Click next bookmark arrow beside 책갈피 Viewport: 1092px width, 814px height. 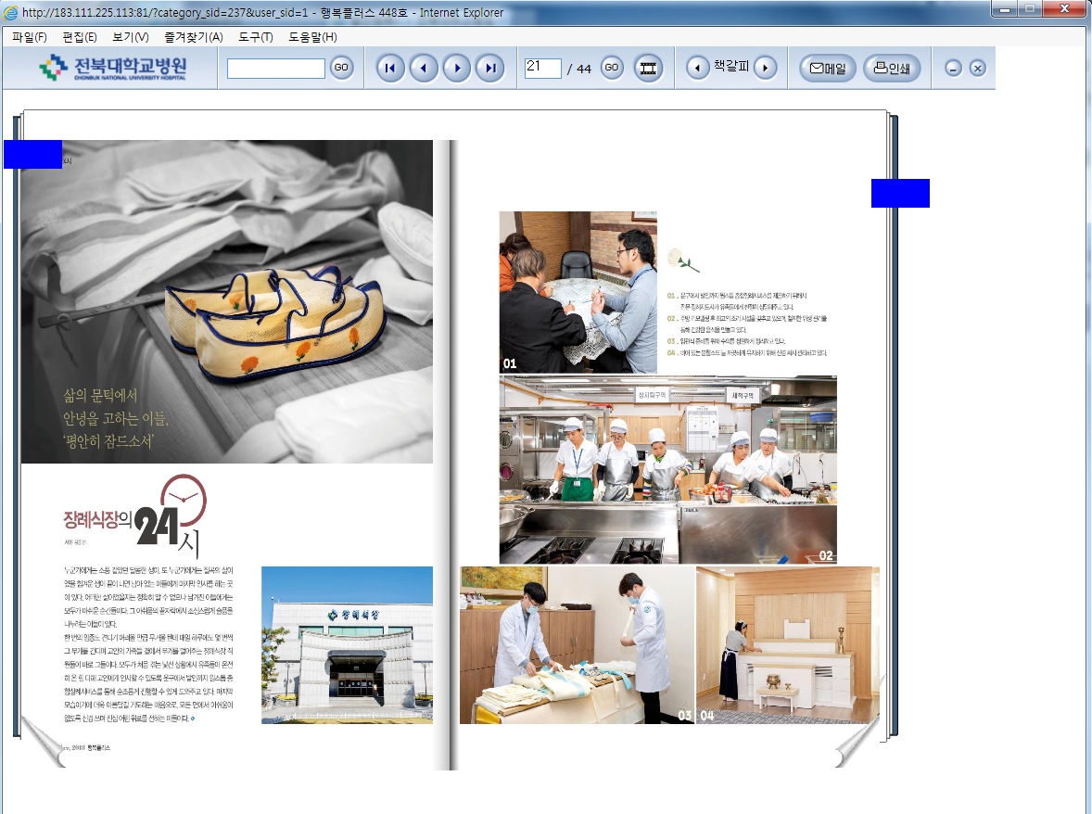[x=765, y=68]
